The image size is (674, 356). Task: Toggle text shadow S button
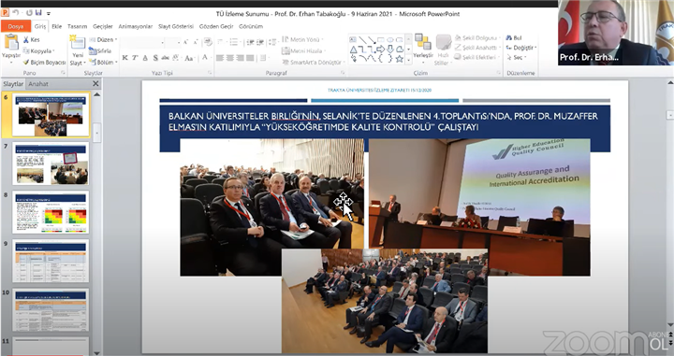click(155, 58)
